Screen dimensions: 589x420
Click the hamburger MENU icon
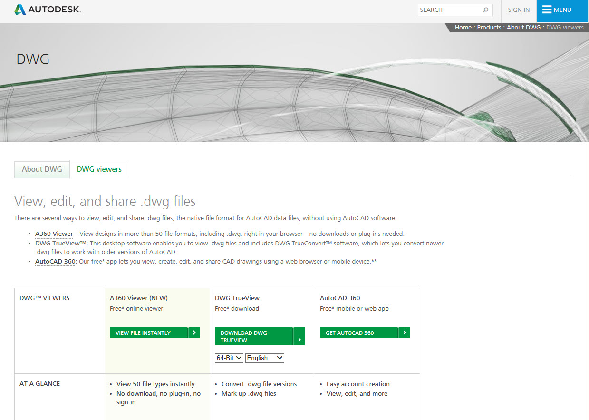click(x=547, y=10)
